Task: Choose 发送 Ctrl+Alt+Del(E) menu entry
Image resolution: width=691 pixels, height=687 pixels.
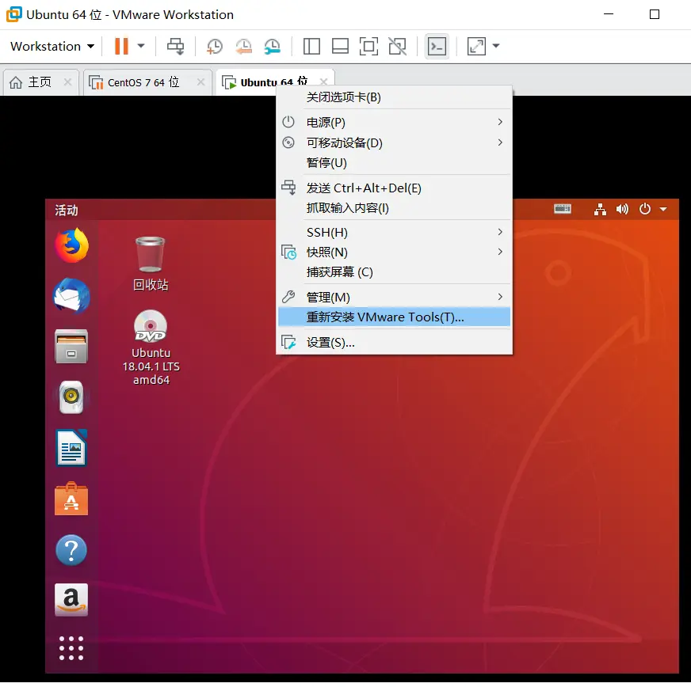Action: 395,188
